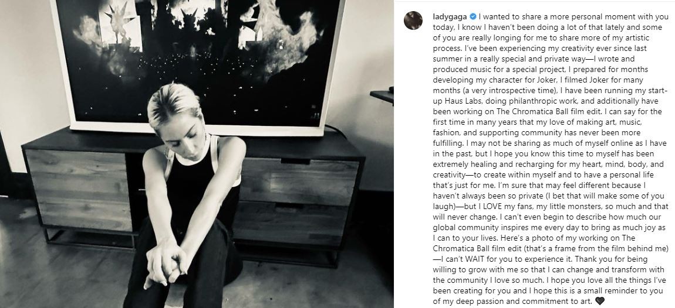Image resolution: width=675 pixels, height=308 pixels.
Task: Click the black heart emoji ending the caption
Action: click(600, 301)
